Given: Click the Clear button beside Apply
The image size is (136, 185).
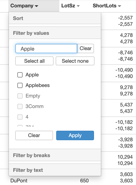Looking at the screenshot, I should [x=34, y=135].
